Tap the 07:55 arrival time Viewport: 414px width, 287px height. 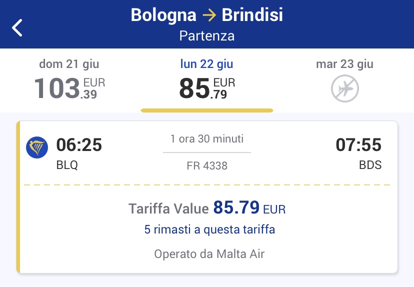pyautogui.click(x=358, y=145)
